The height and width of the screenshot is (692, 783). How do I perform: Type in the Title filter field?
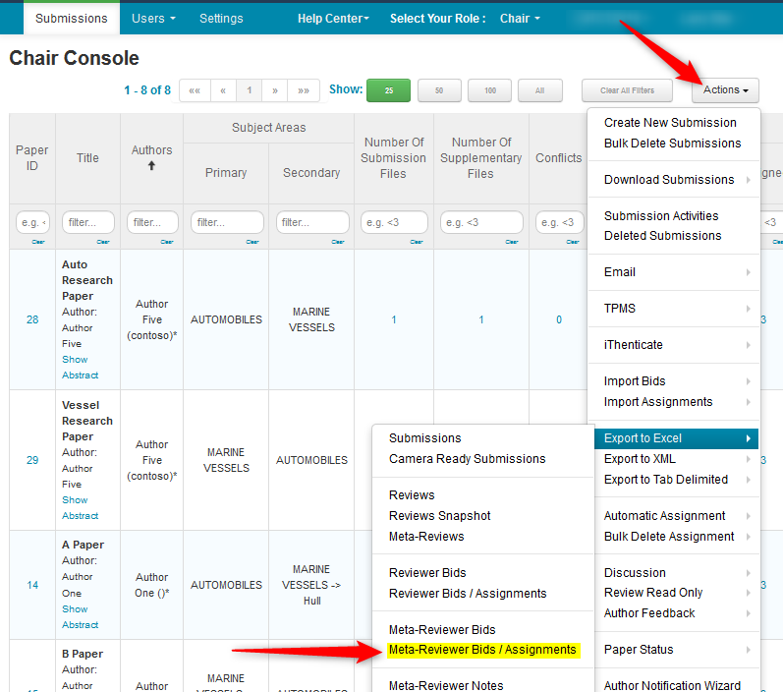tap(87, 223)
